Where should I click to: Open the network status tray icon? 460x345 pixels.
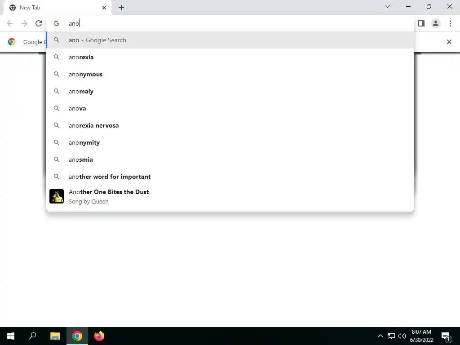pos(391,336)
